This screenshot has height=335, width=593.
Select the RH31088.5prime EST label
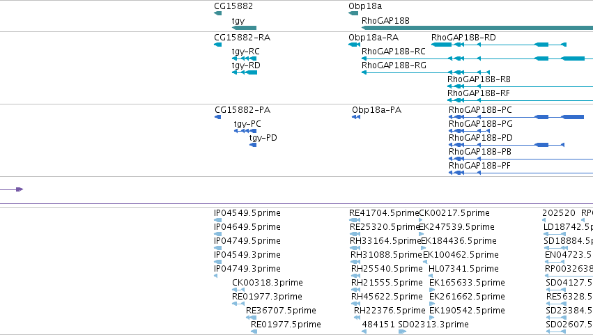tap(386, 255)
